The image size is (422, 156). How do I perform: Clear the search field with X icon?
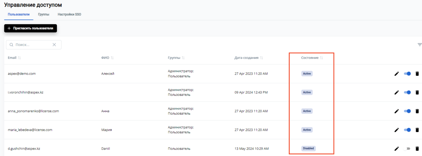point(54,45)
